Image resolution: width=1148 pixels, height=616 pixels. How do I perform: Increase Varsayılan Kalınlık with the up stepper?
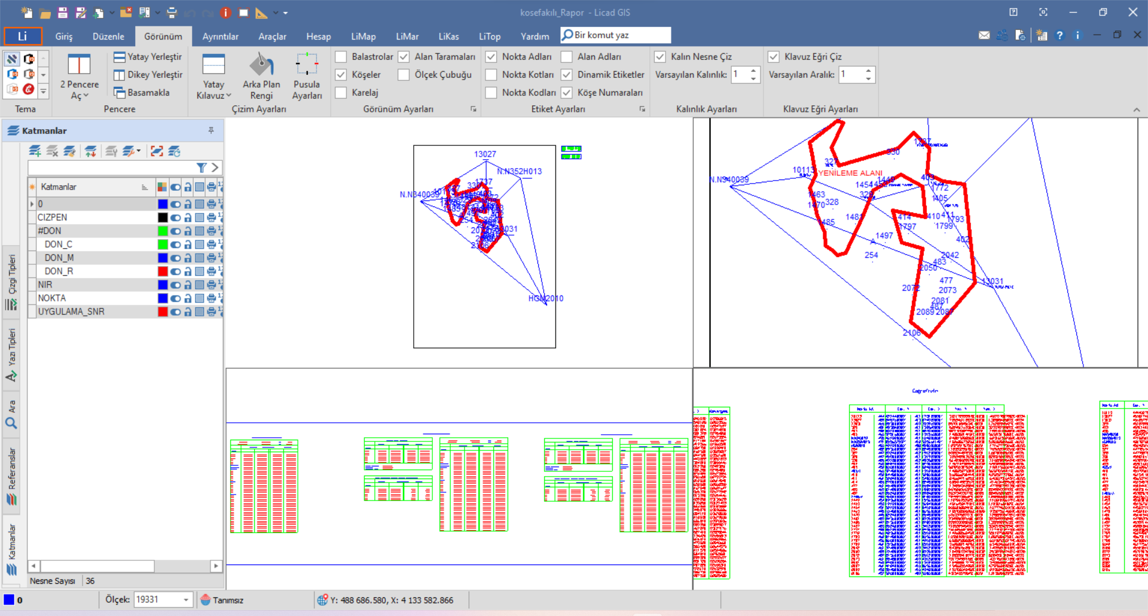[753, 71]
